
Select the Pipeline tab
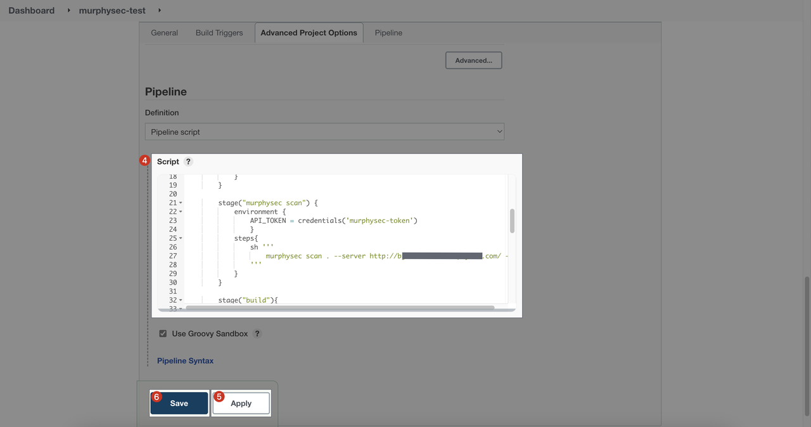click(x=388, y=33)
